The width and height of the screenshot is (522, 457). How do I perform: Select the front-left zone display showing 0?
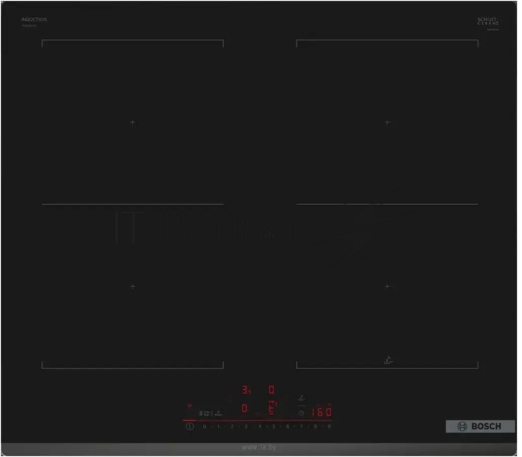pos(244,408)
